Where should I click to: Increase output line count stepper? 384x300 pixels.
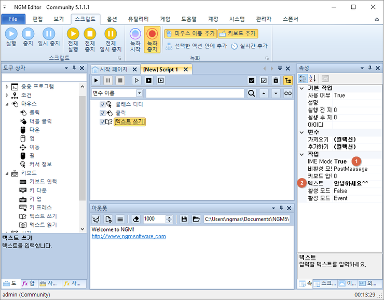click(169, 217)
